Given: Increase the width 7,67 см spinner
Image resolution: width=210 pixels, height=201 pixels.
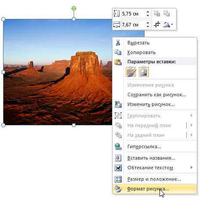Looking at the screenshot, I should [148, 23].
